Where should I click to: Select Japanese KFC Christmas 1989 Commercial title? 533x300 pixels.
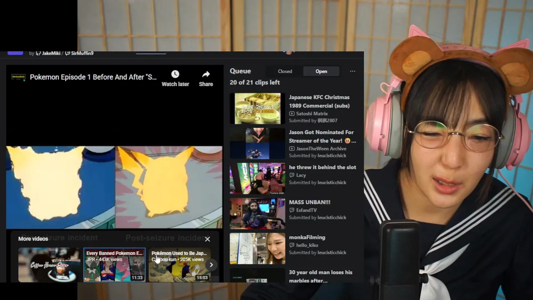click(319, 101)
